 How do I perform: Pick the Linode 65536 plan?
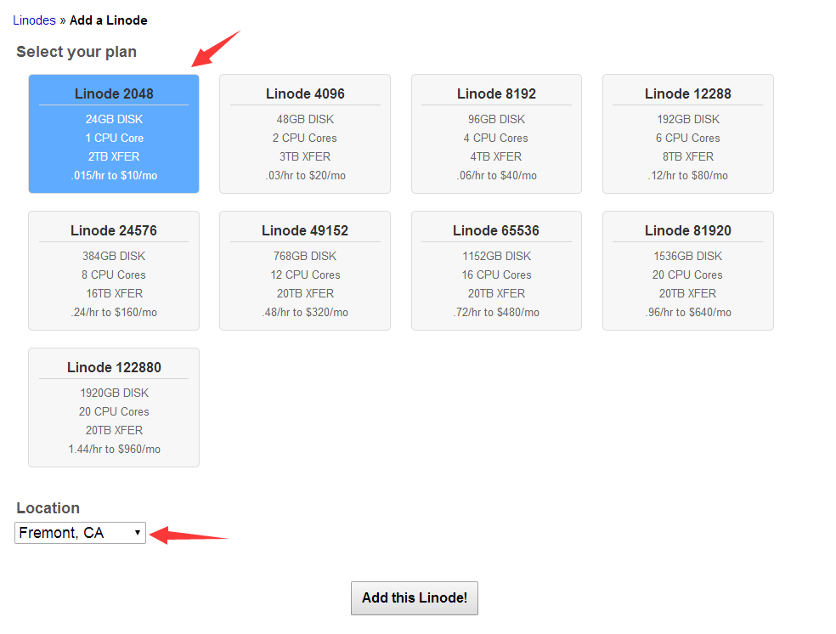coord(496,270)
